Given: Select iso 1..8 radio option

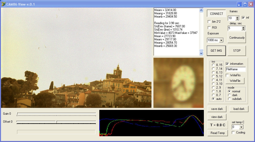Looking at the screenshot, I should [213, 91].
